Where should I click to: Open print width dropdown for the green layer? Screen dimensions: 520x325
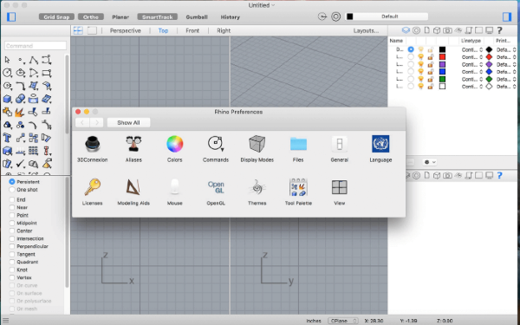click(506, 79)
